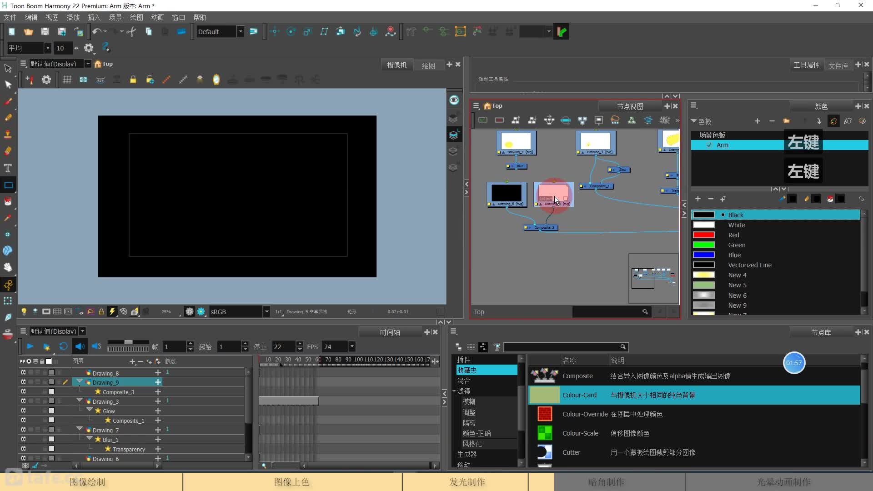Play the animation in timeline

coord(30,346)
